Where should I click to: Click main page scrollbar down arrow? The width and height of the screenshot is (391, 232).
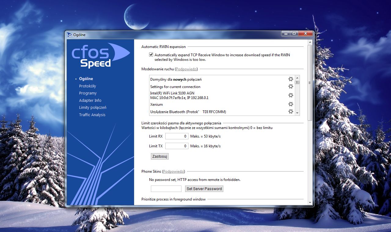point(310,202)
